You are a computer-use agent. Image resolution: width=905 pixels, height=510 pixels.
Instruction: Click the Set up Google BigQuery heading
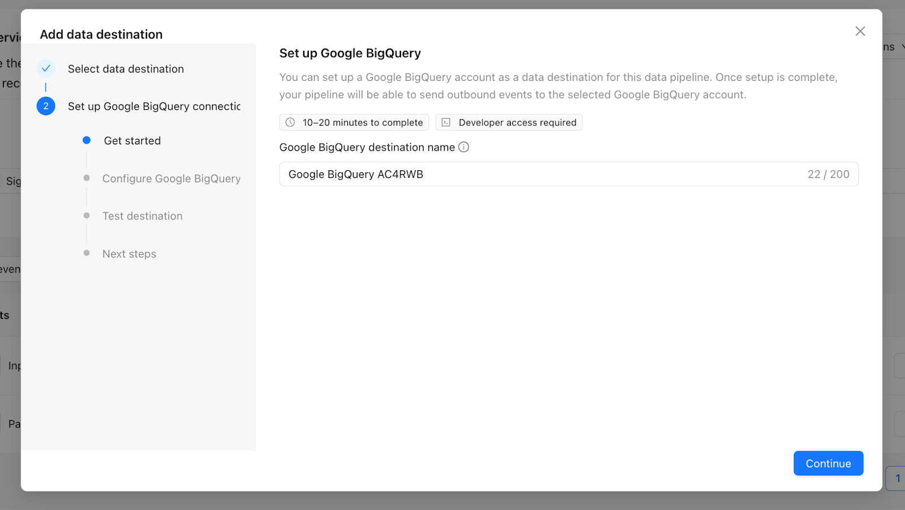click(x=350, y=53)
